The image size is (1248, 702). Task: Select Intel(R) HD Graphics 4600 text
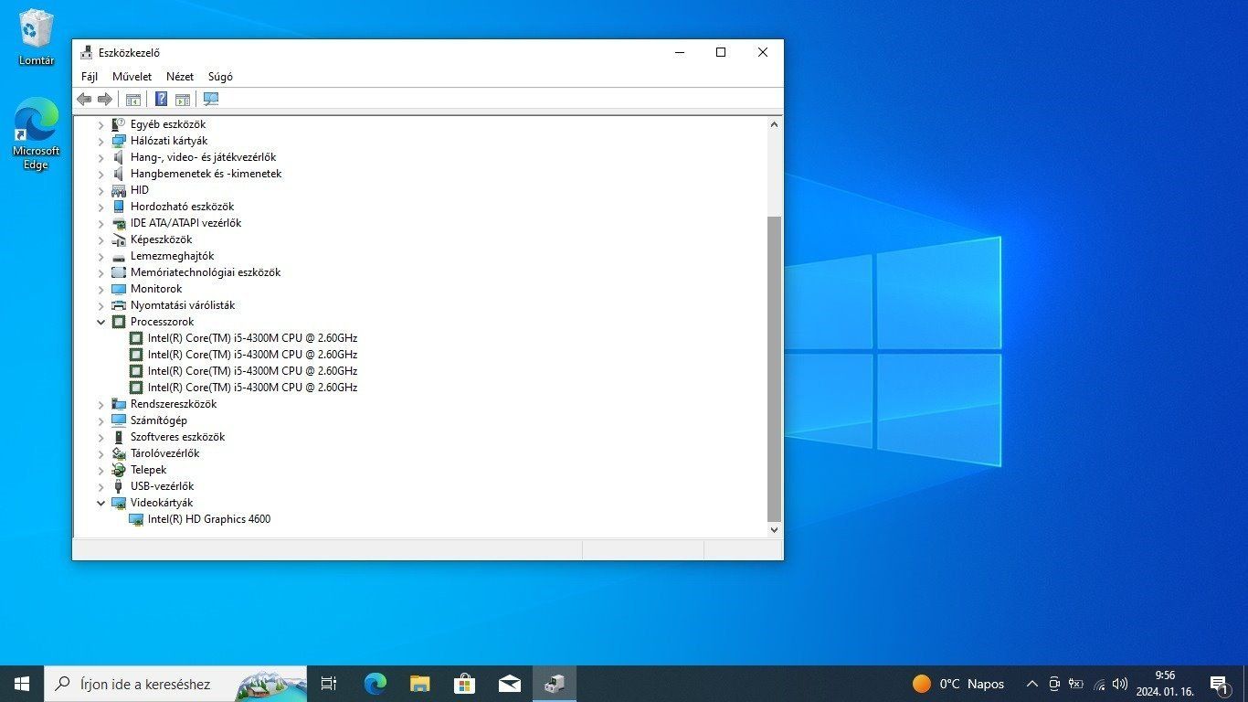pos(209,519)
